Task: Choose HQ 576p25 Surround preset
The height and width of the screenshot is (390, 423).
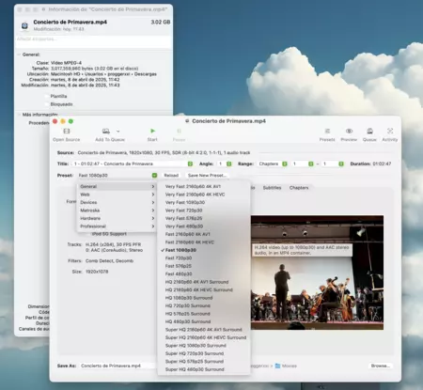Action: 204,314
